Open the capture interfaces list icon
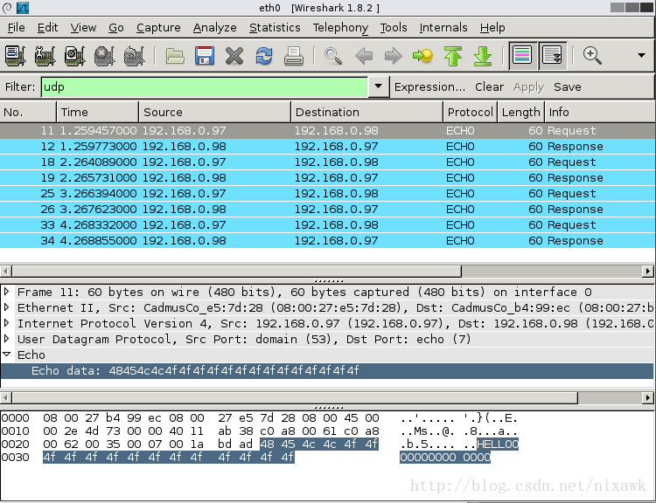 point(15,56)
